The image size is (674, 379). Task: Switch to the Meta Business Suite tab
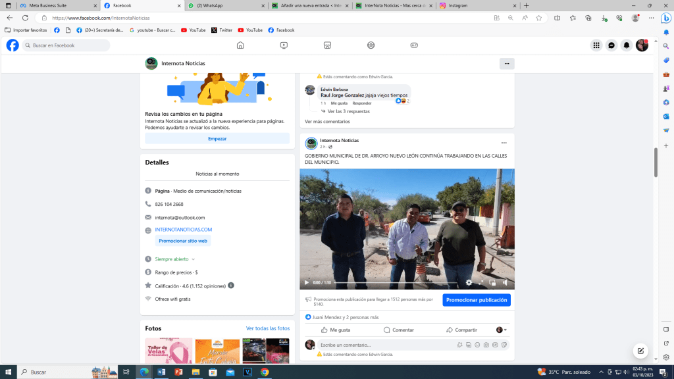pyautogui.click(x=57, y=5)
